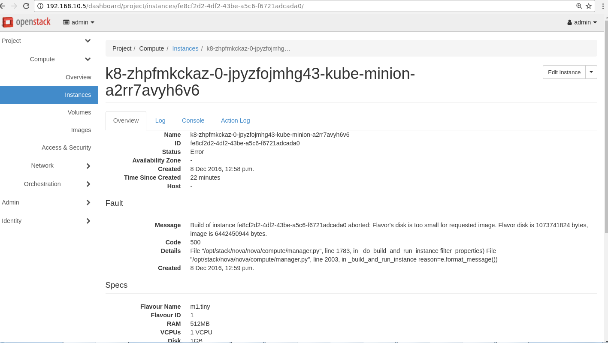Click the instance title heading
This screenshot has height=343, width=608.
pyautogui.click(x=260, y=82)
